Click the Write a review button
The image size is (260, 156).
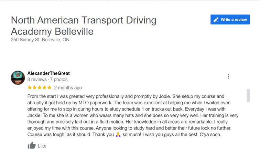(230, 20)
